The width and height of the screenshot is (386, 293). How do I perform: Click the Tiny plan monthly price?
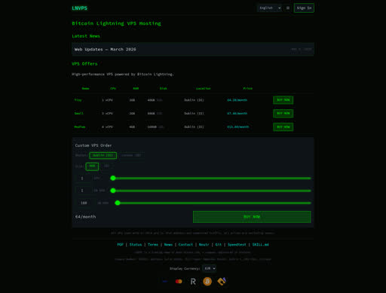(x=237, y=100)
